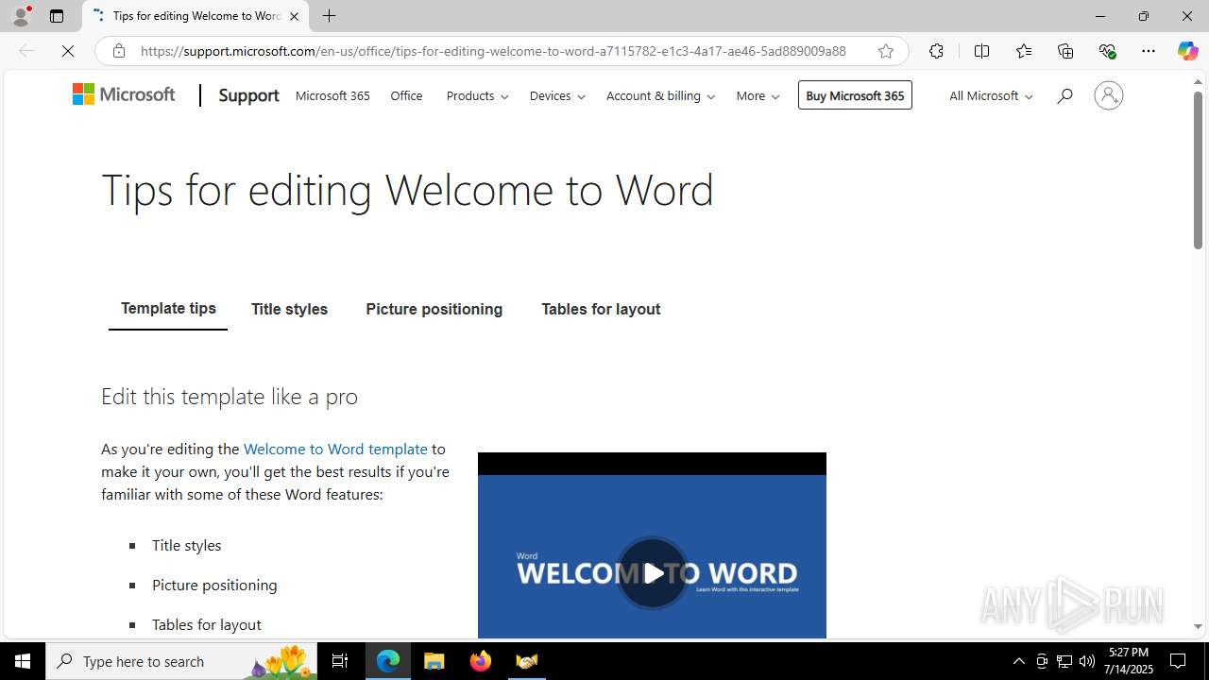Switch to the Title styles tab

tap(289, 309)
